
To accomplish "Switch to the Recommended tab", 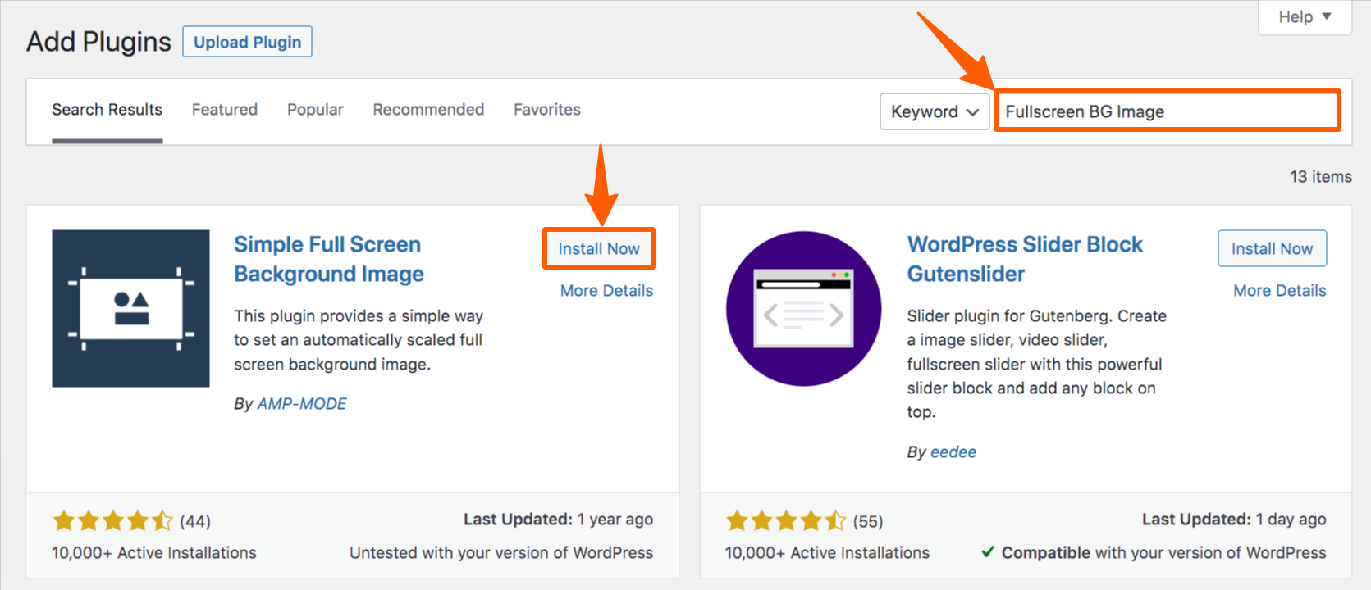I will point(427,109).
